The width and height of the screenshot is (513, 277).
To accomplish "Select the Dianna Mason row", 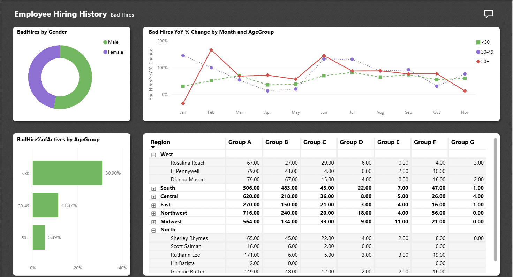I will click(x=317, y=180).
